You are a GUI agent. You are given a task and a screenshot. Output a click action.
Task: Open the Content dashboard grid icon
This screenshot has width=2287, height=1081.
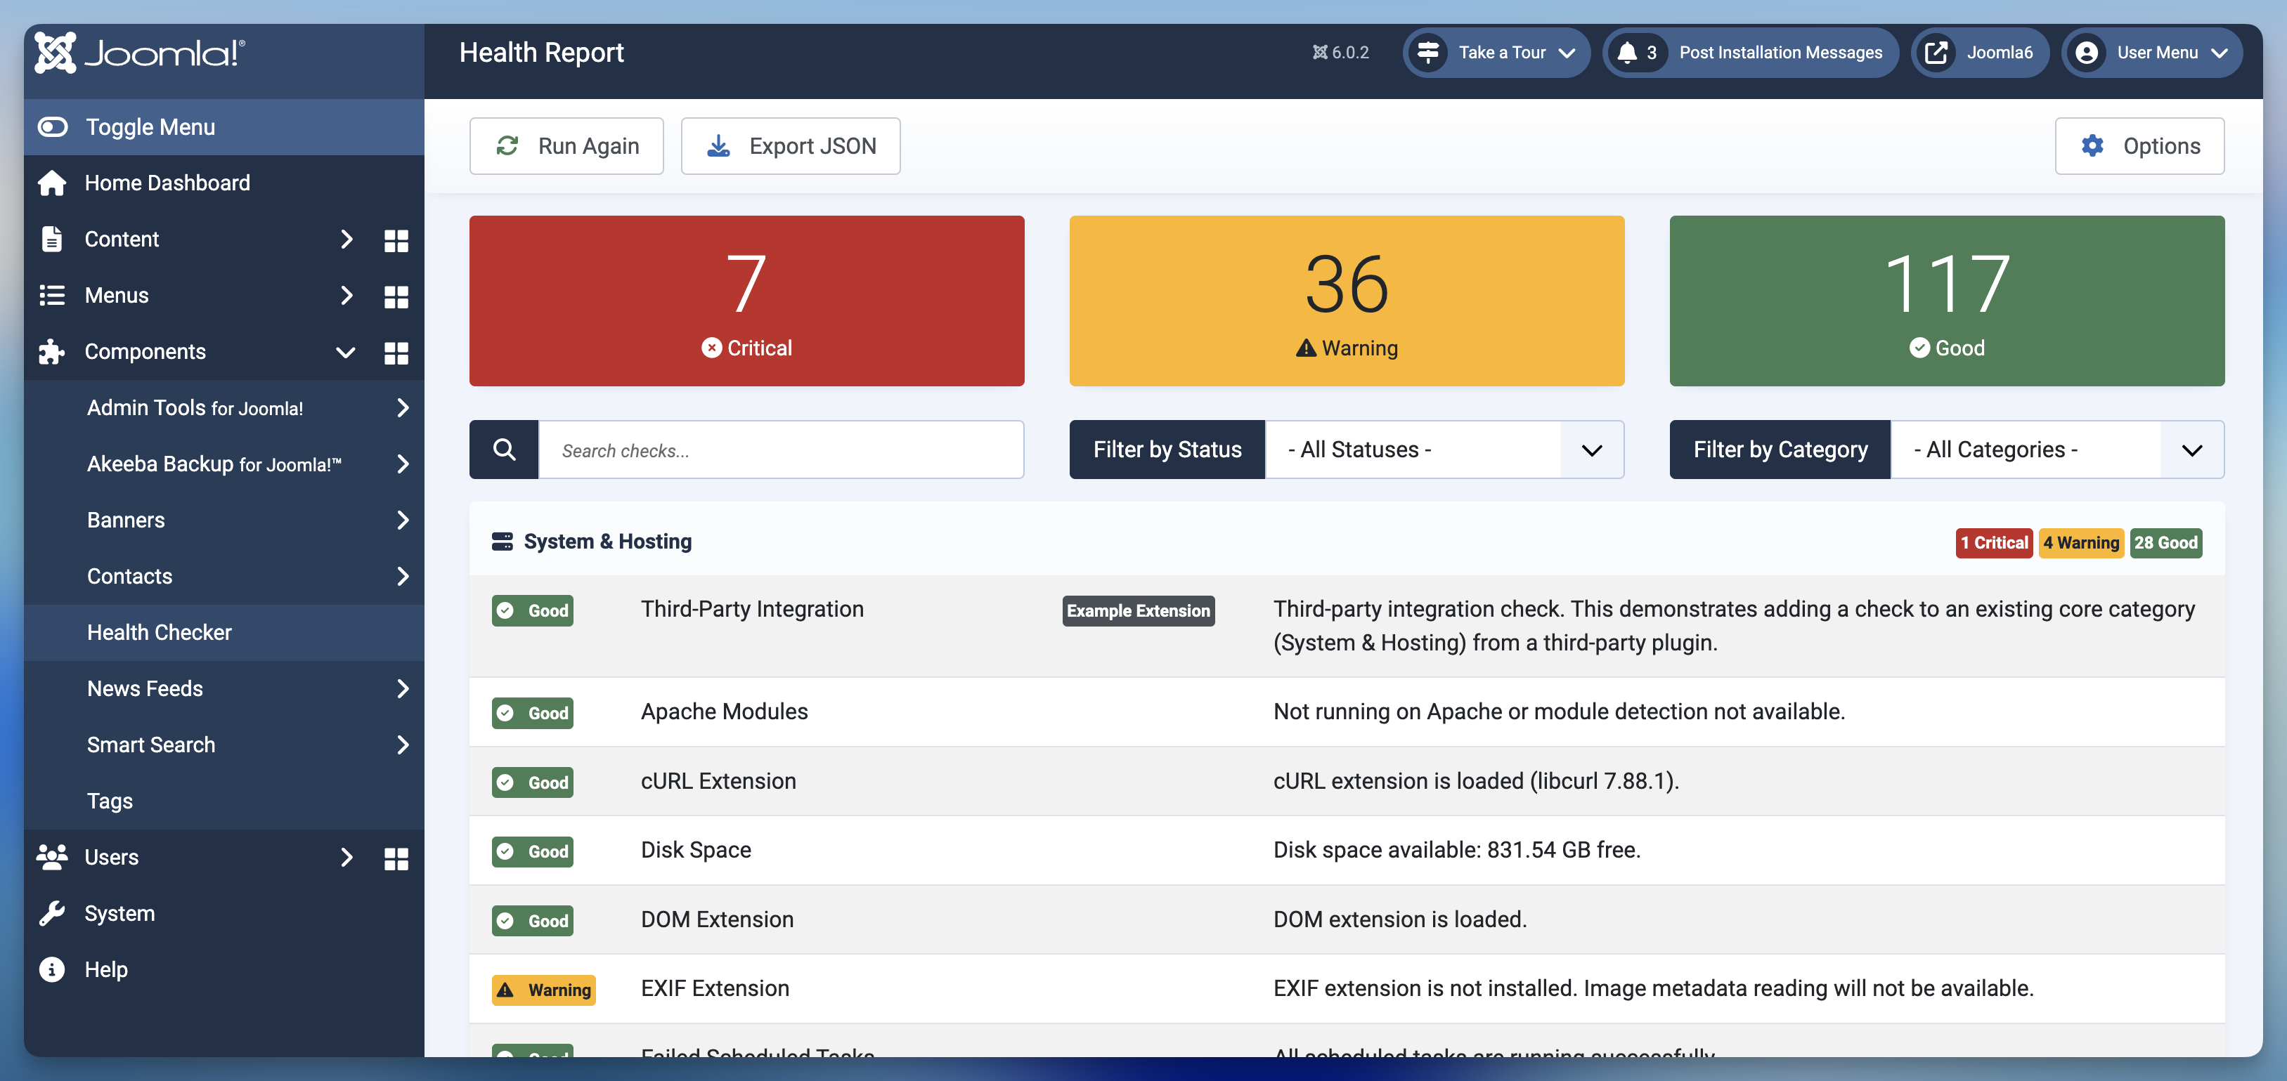(x=396, y=240)
